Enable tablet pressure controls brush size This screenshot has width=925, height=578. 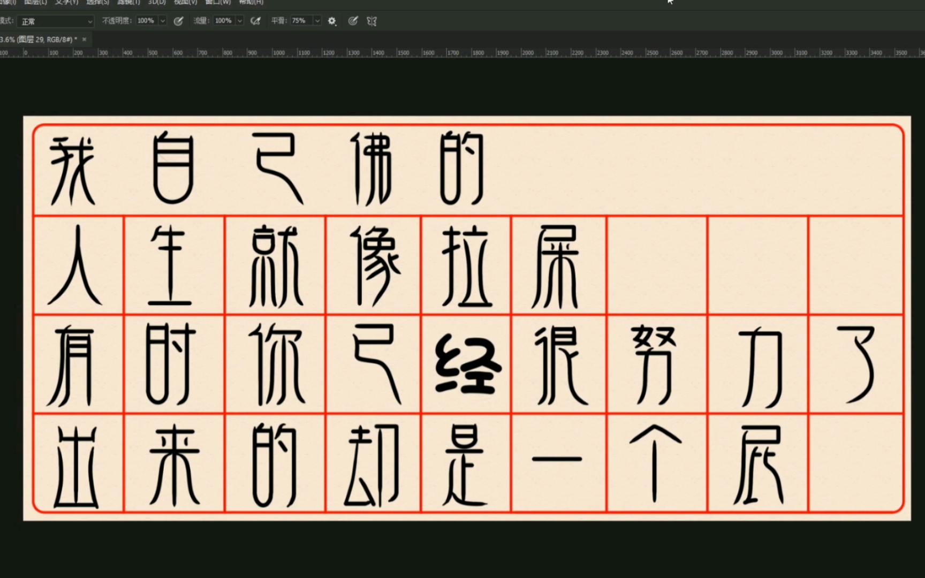353,21
